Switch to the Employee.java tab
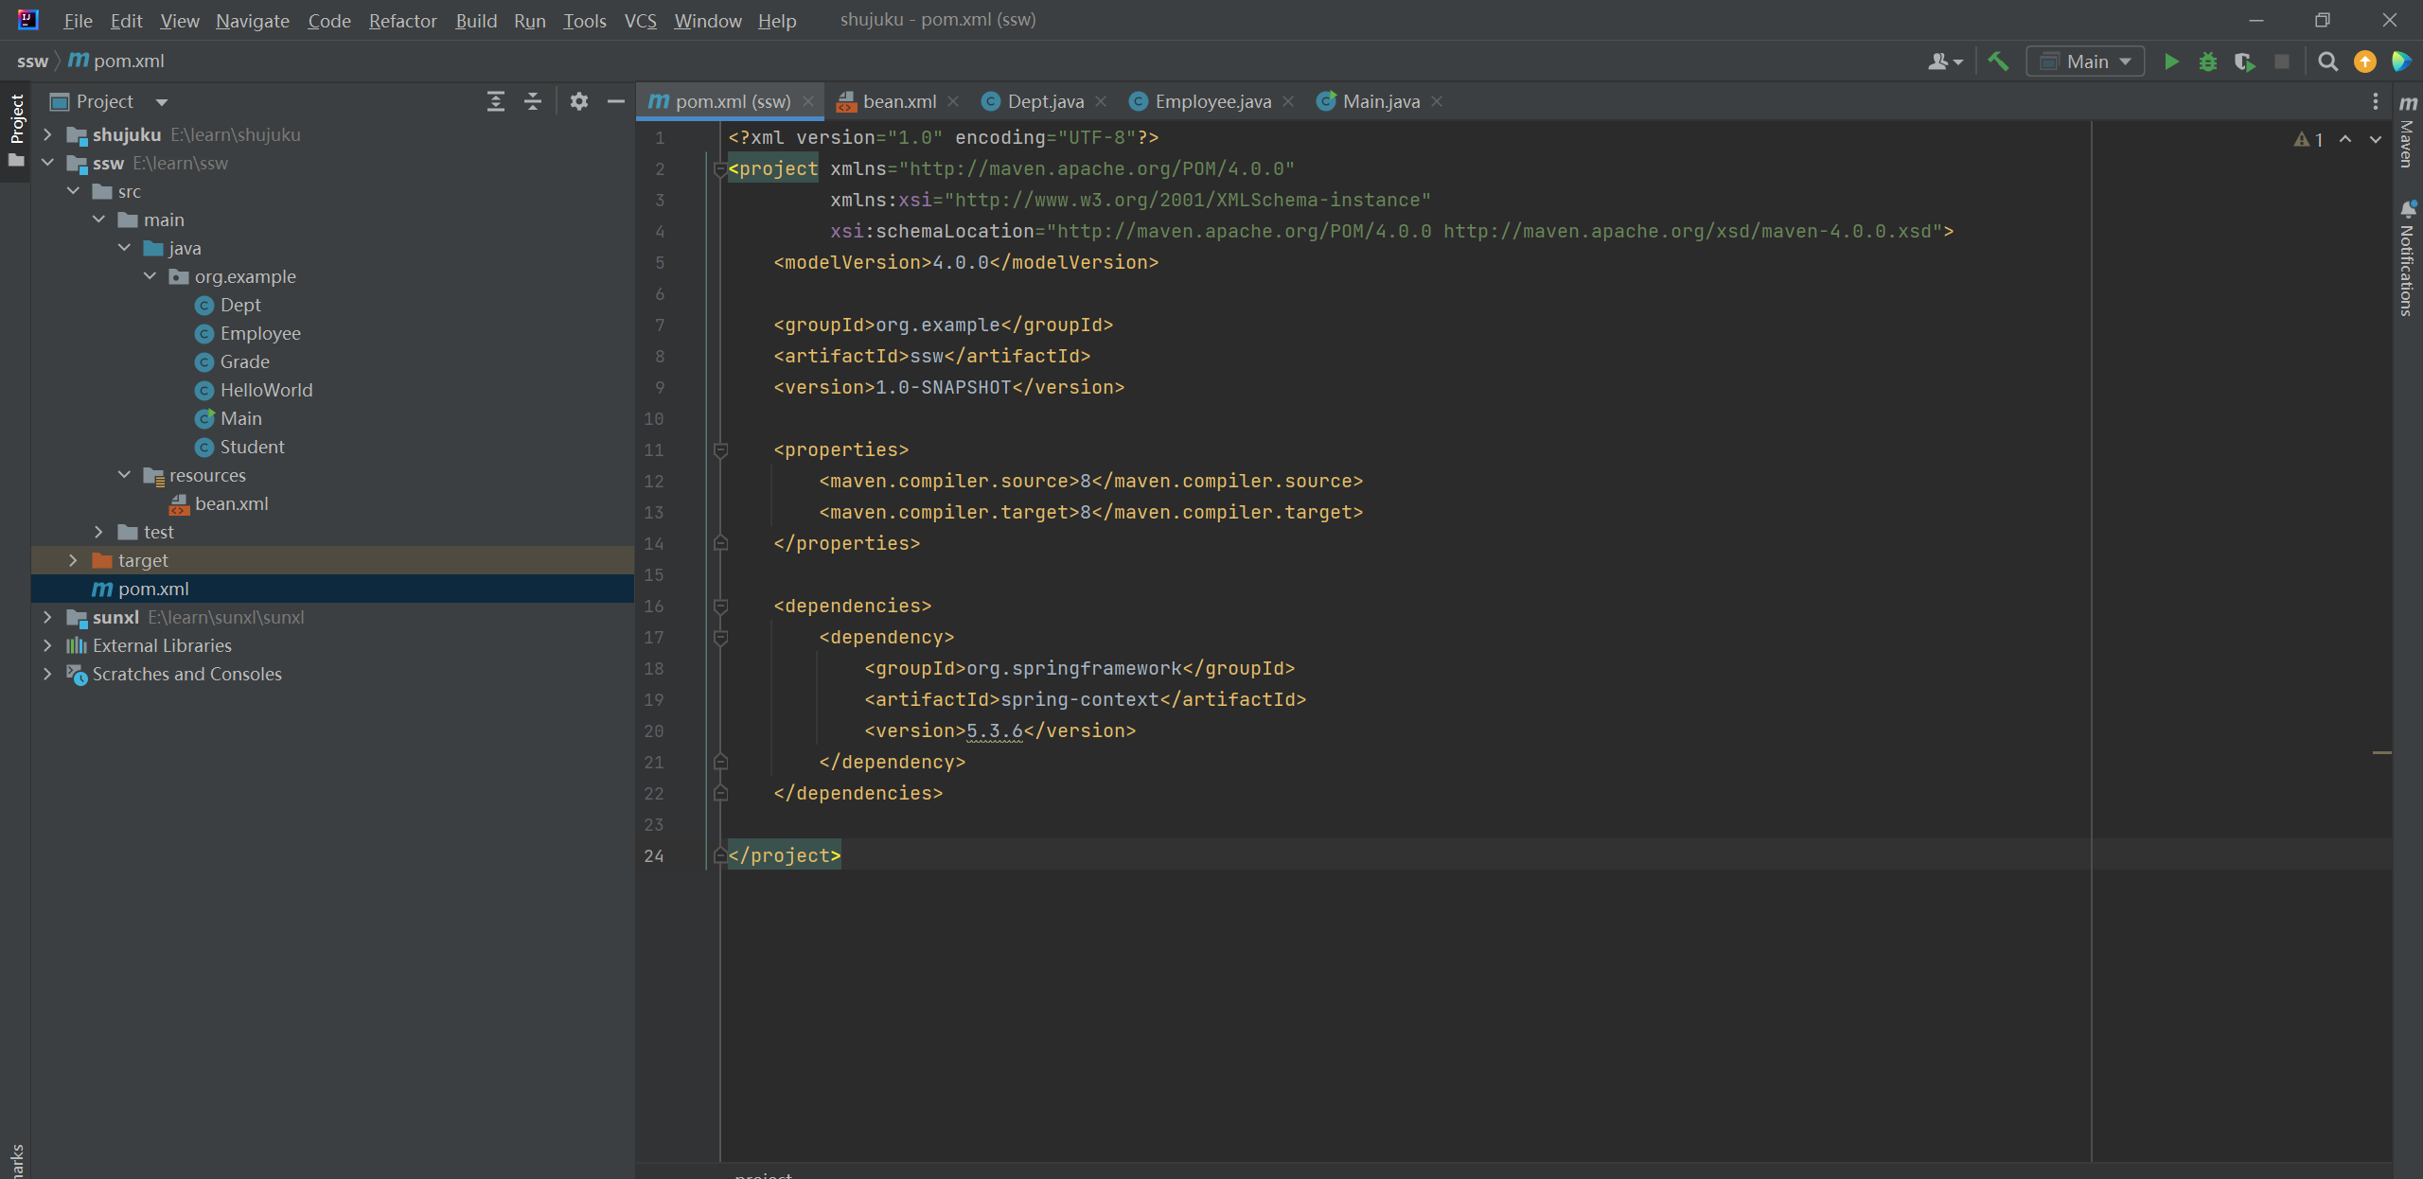 pyautogui.click(x=1211, y=101)
